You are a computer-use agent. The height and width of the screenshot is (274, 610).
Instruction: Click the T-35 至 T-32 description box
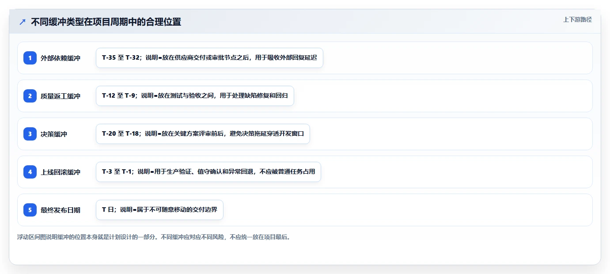pos(209,58)
